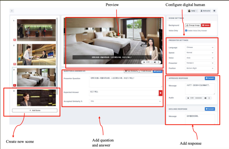Click the settings gear icon in top bar

pos(214,11)
